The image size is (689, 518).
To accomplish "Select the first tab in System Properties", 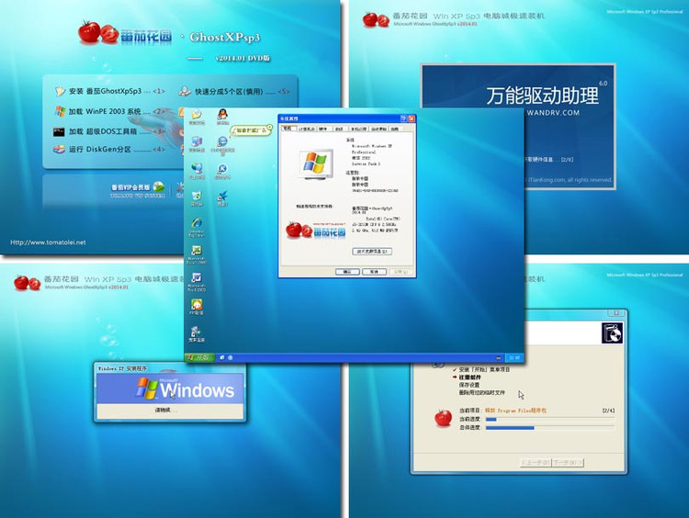I will coord(288,129).
